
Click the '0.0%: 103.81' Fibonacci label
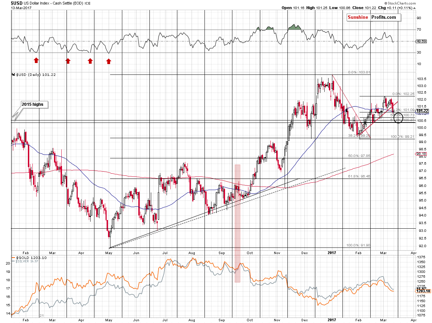[359, 73]
